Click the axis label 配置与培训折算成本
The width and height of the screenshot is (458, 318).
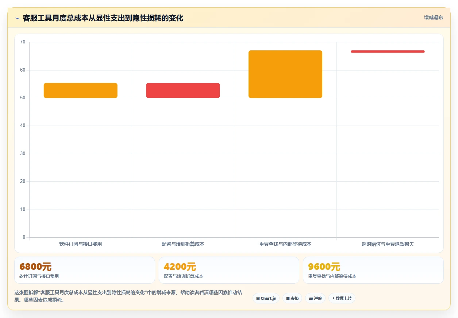pyautogui.click(x=183, y=244)
